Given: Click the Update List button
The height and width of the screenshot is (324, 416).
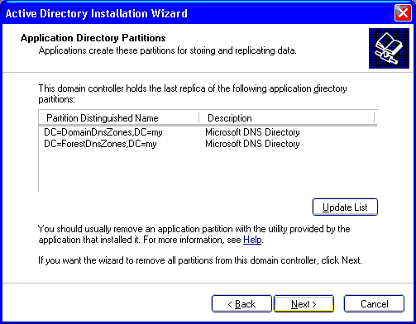Looking at the screenshot, I should coord(345,207).
